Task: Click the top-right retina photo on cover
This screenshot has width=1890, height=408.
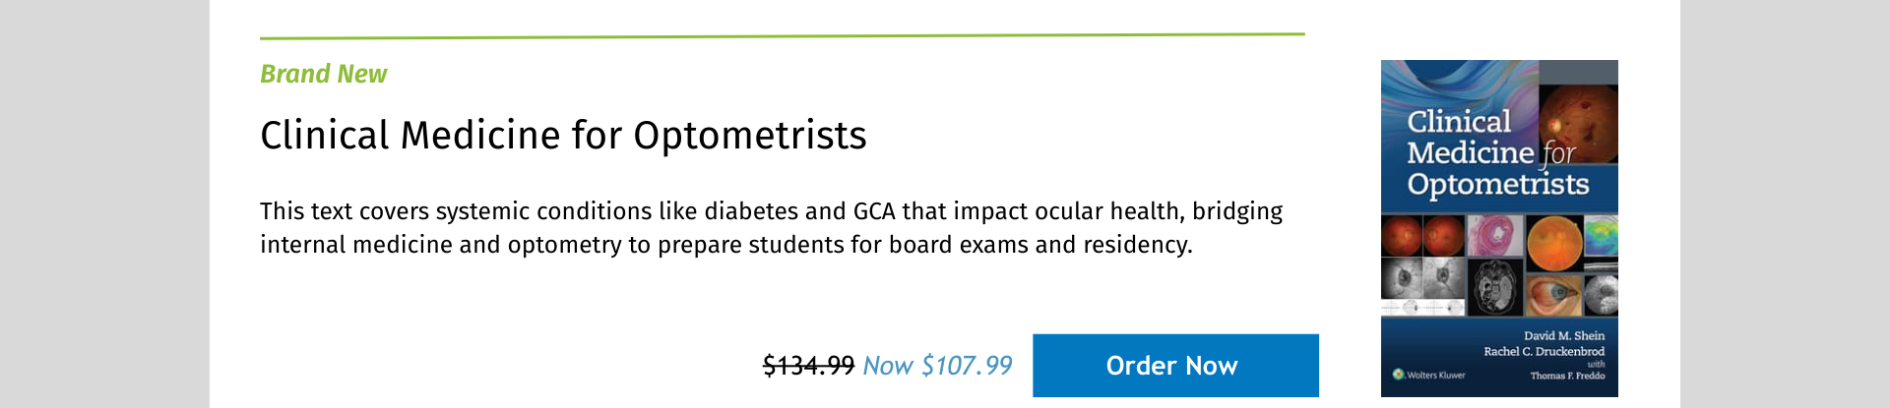Action: [1578, 123]
